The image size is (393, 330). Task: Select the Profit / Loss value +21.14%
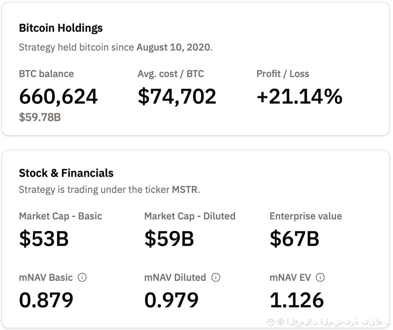click(x=300, y=97)
